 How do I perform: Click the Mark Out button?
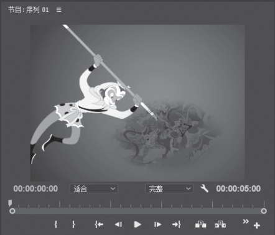pyautogui.click(x=73, y=224)
